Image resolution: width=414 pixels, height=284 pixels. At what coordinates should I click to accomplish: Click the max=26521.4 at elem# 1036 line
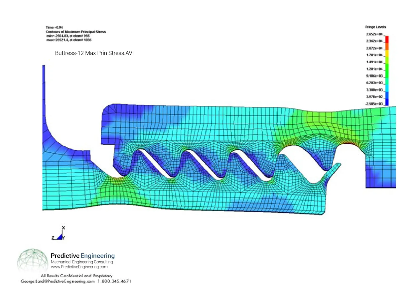pyautogui.click(x=69, y=40)
